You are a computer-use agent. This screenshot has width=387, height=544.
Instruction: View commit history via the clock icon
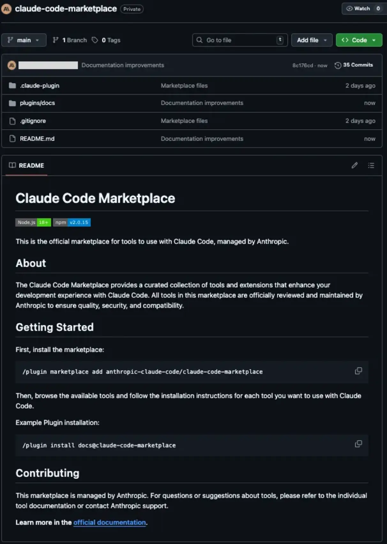click(338, 65)
